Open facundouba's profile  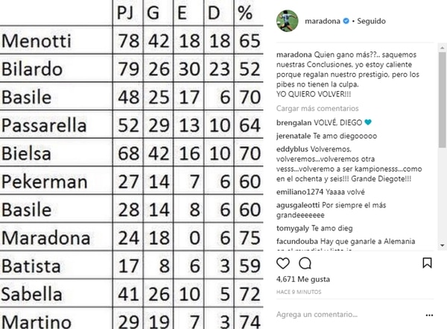coord(297,241)
